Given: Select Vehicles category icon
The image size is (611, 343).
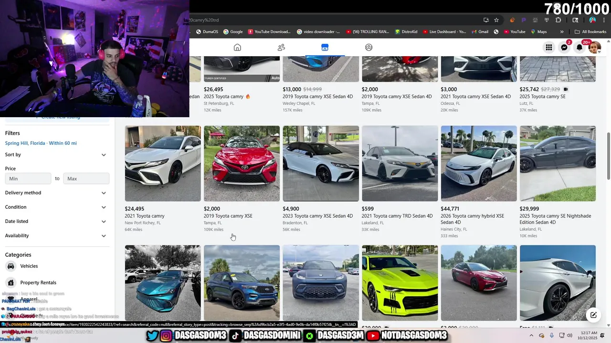Looking at the screenshot, I should [11, 266].
